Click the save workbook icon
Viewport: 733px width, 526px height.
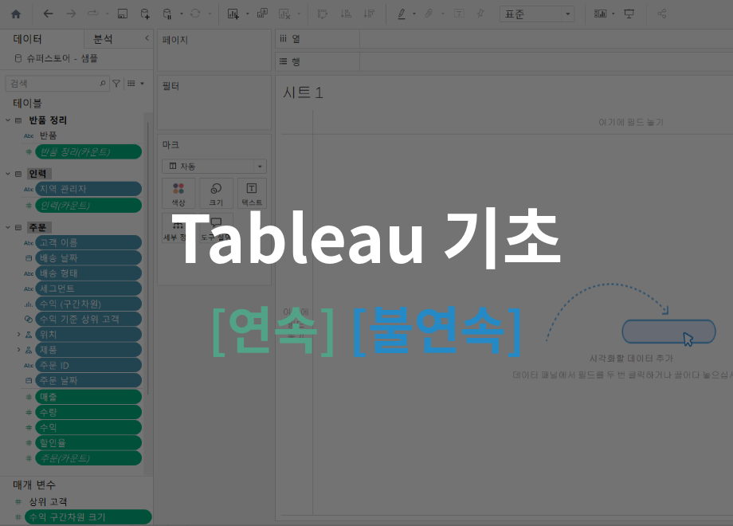(122, 14)
